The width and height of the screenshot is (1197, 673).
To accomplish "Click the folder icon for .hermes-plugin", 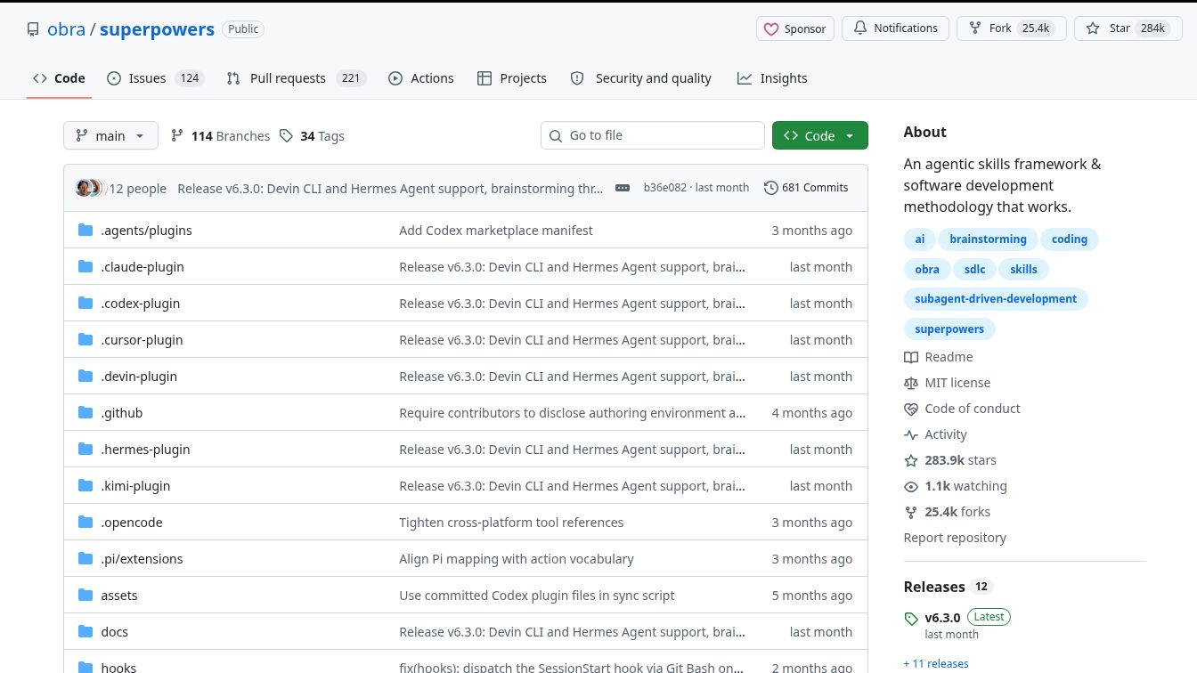I will coord(85,450).
